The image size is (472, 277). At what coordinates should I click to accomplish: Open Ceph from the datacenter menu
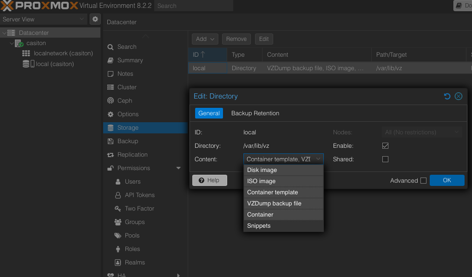125,100
